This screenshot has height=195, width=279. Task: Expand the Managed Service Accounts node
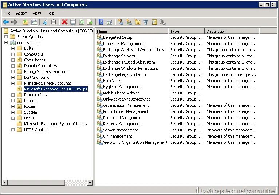point(13,83)
